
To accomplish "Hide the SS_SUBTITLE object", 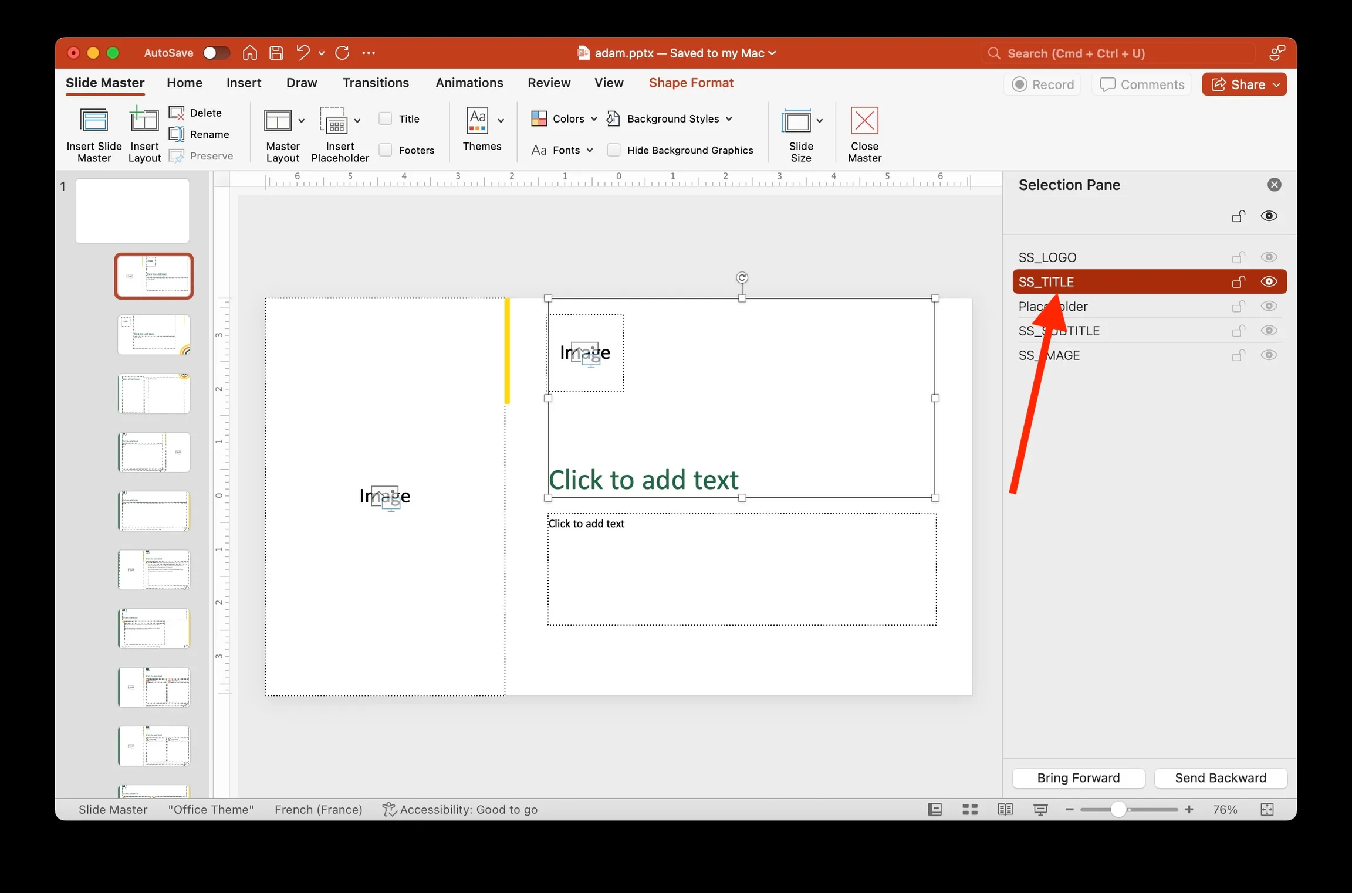I will (1269, 331).
